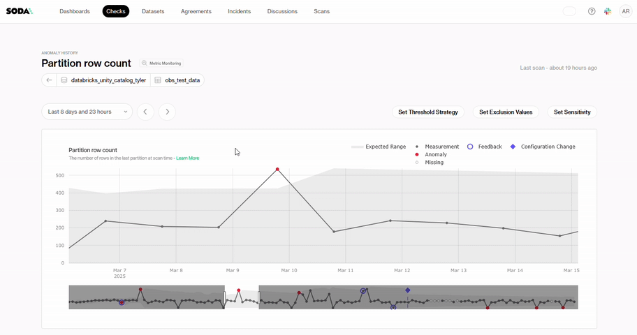
Task: Toggle Configuration Change legend entry
Action: point(543,147)
